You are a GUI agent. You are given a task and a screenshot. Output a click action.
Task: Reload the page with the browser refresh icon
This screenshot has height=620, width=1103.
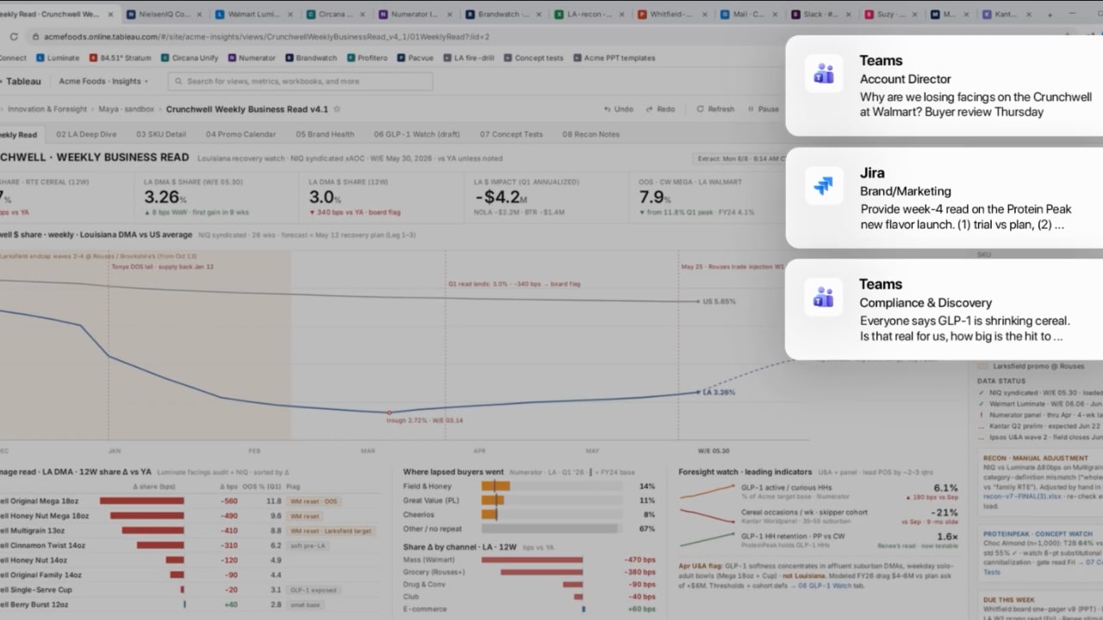coord(14,36)
